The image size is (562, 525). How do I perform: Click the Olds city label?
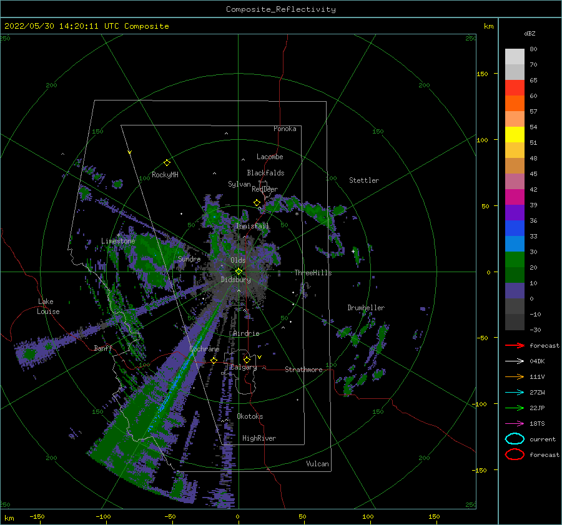click(x=238, y=260)
